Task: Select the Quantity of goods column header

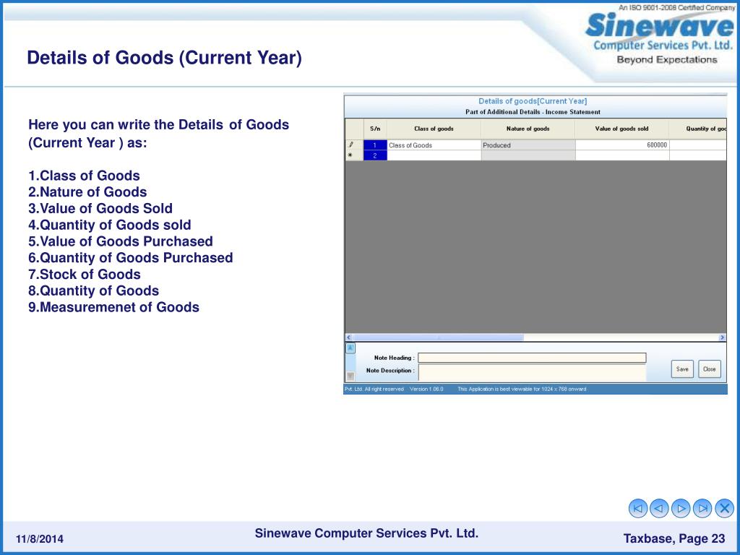Action: tap(697, 129)
